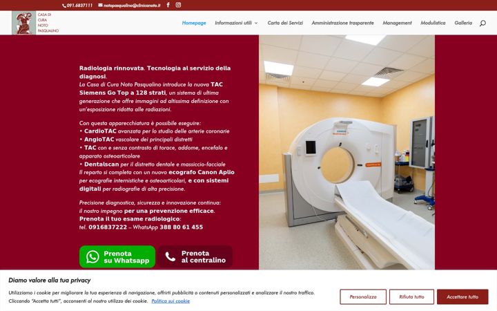
Task: Open the Galleria menu item
Action: pyautogui.click(x=463, y=23)
